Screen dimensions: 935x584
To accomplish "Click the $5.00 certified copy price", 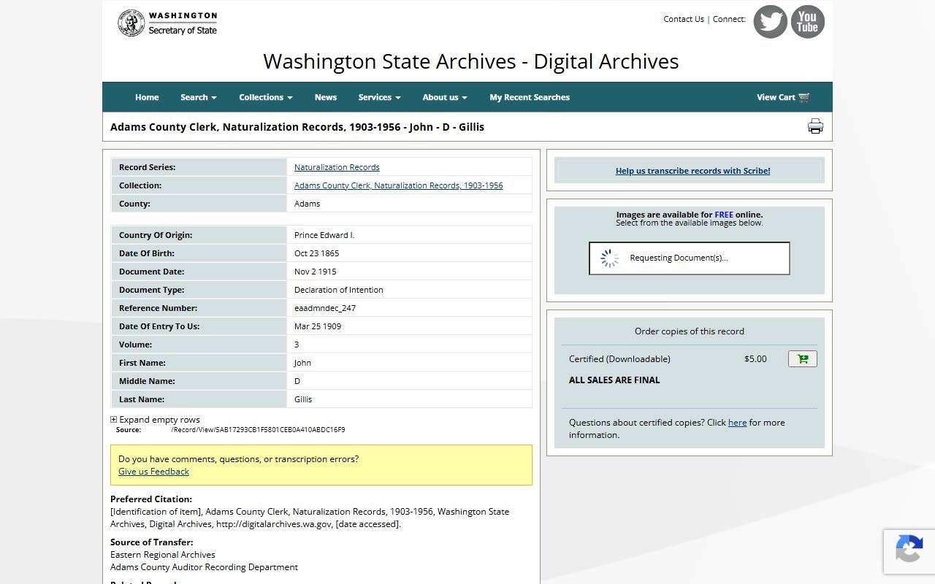I will (755, 359).
